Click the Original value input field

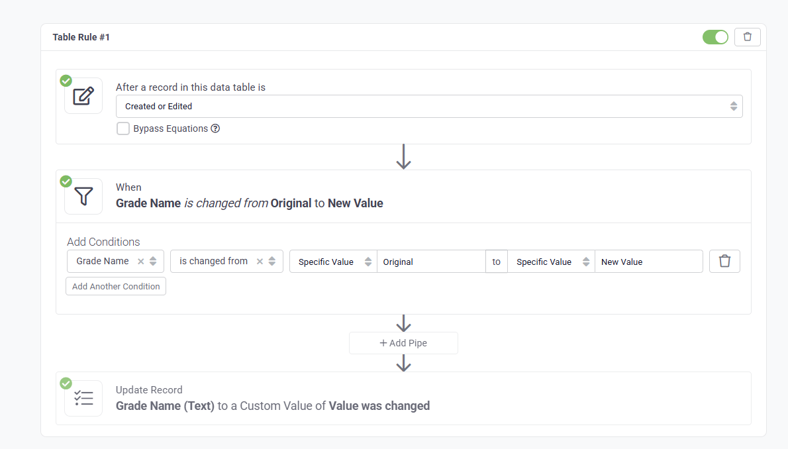(430, 262)
